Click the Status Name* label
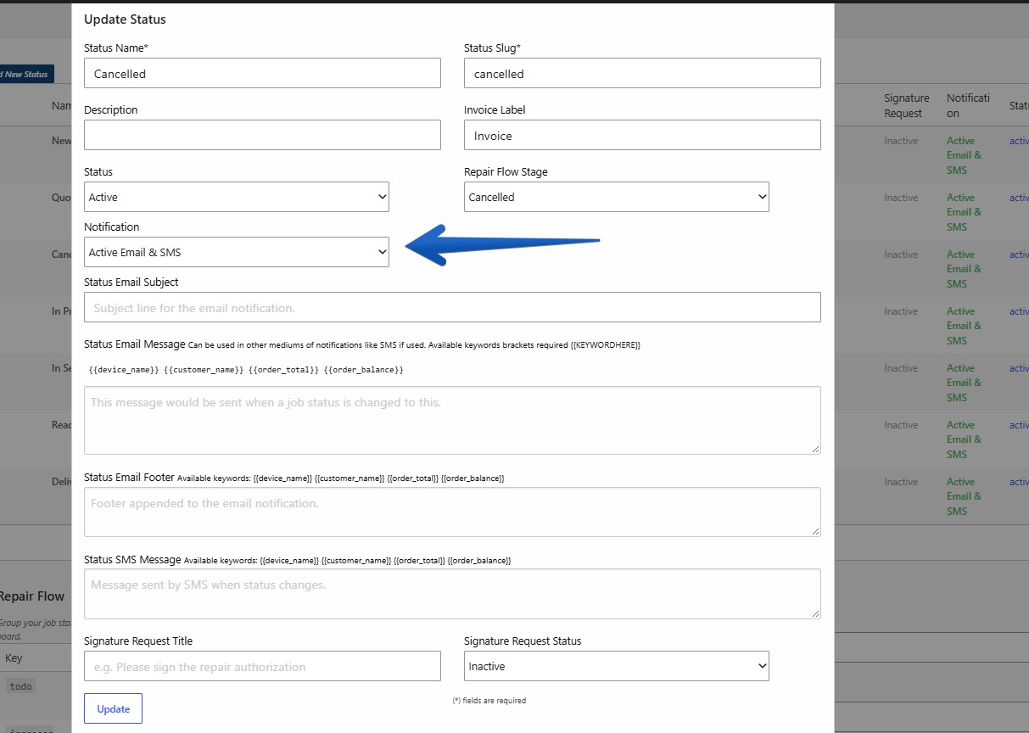This screenshot has width=1029, height=733. point(116,48)
